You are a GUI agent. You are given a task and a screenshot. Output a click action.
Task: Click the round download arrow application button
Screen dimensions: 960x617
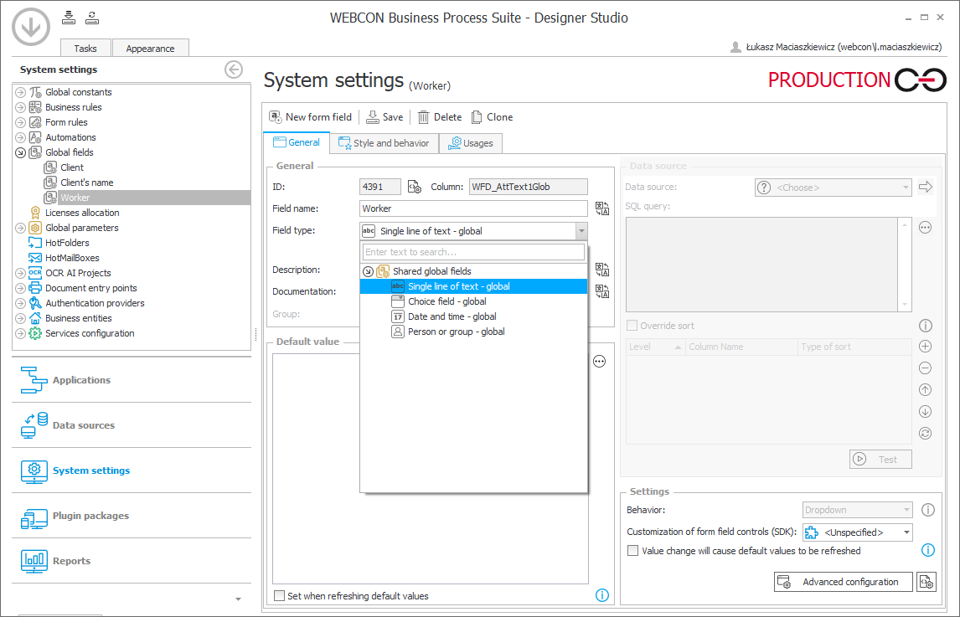[31, 27]
